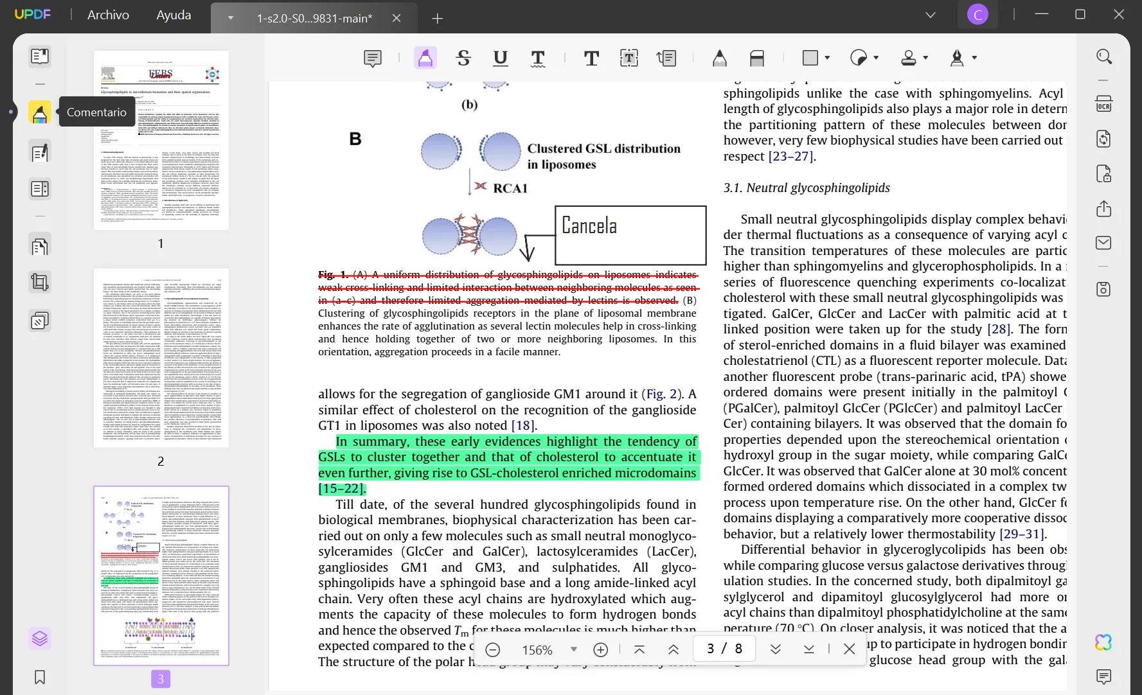The width and height of the screenshot is (1142, 695).
Task: Select the sticky note comment tool
Action: [x=373, y=58]
